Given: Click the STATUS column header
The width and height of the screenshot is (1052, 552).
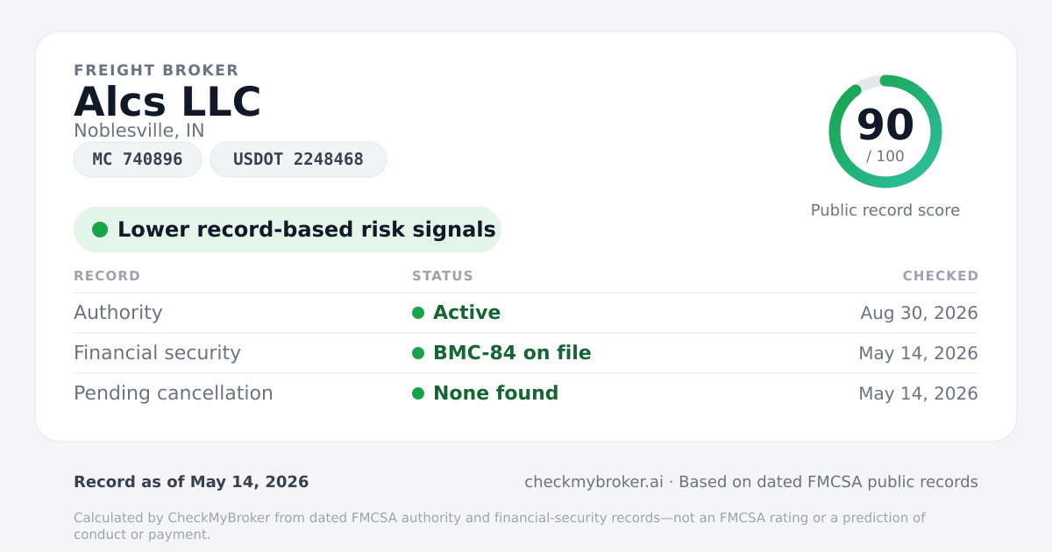Looking at the screenshot, I should (443, 276).
